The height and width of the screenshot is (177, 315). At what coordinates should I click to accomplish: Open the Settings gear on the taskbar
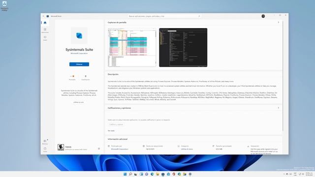pos(190,174)
